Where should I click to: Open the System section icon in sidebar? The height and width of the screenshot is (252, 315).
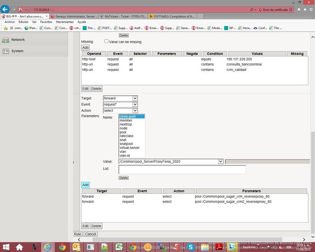(5, 51)
